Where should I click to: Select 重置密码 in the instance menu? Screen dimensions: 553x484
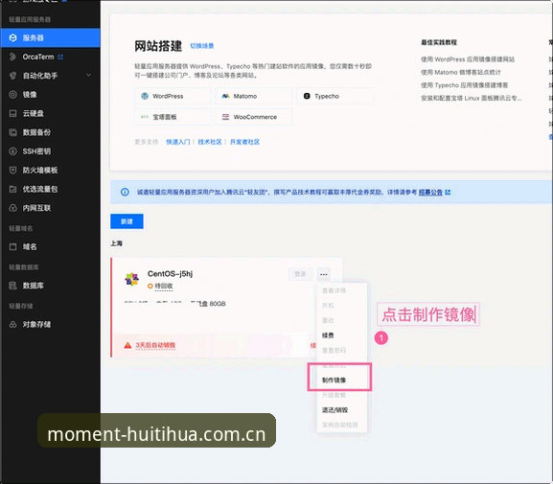(334, 350)
